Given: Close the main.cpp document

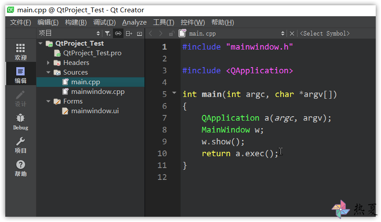Looking at the screenshot, I should point(292,33).
